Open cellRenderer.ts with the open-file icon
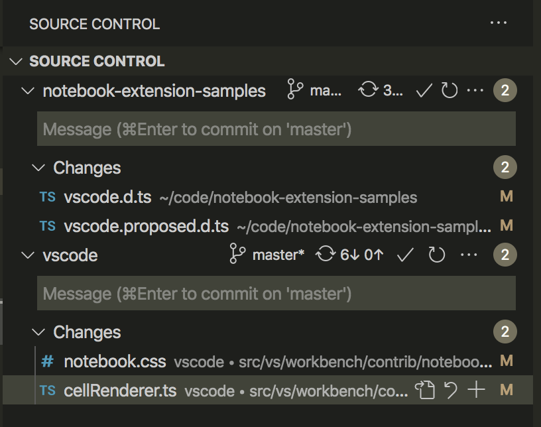The width and height of the screenshot is (541, 427). click(x=425, y=391)
